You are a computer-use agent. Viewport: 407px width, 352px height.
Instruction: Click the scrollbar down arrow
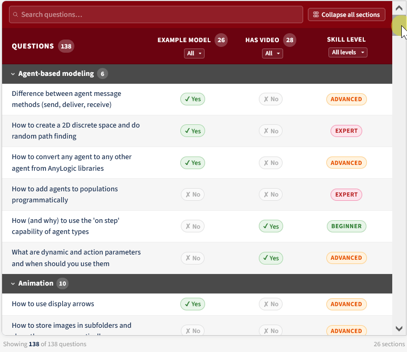(399, 329)
